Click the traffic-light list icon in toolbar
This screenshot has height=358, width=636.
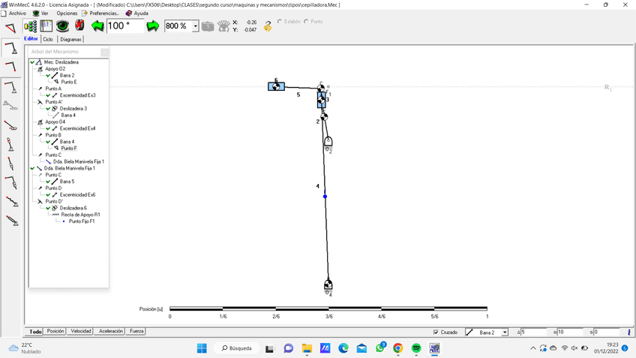point(31,26)
